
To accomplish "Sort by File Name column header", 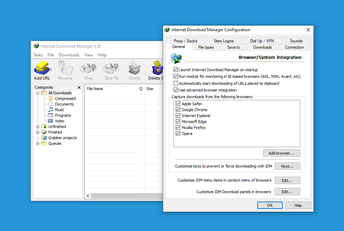I will click(x=111, y=89).
